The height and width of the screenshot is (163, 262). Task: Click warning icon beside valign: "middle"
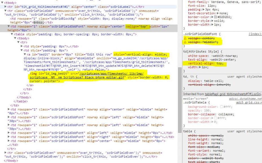tap(185, 42)
